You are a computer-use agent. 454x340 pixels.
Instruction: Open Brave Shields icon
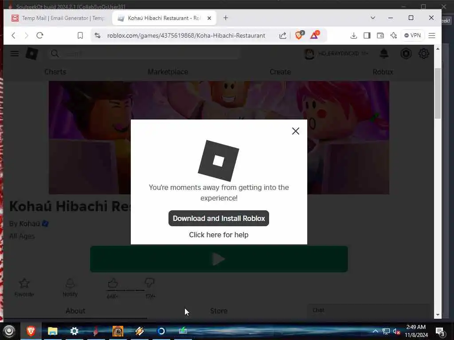(299, 35)
